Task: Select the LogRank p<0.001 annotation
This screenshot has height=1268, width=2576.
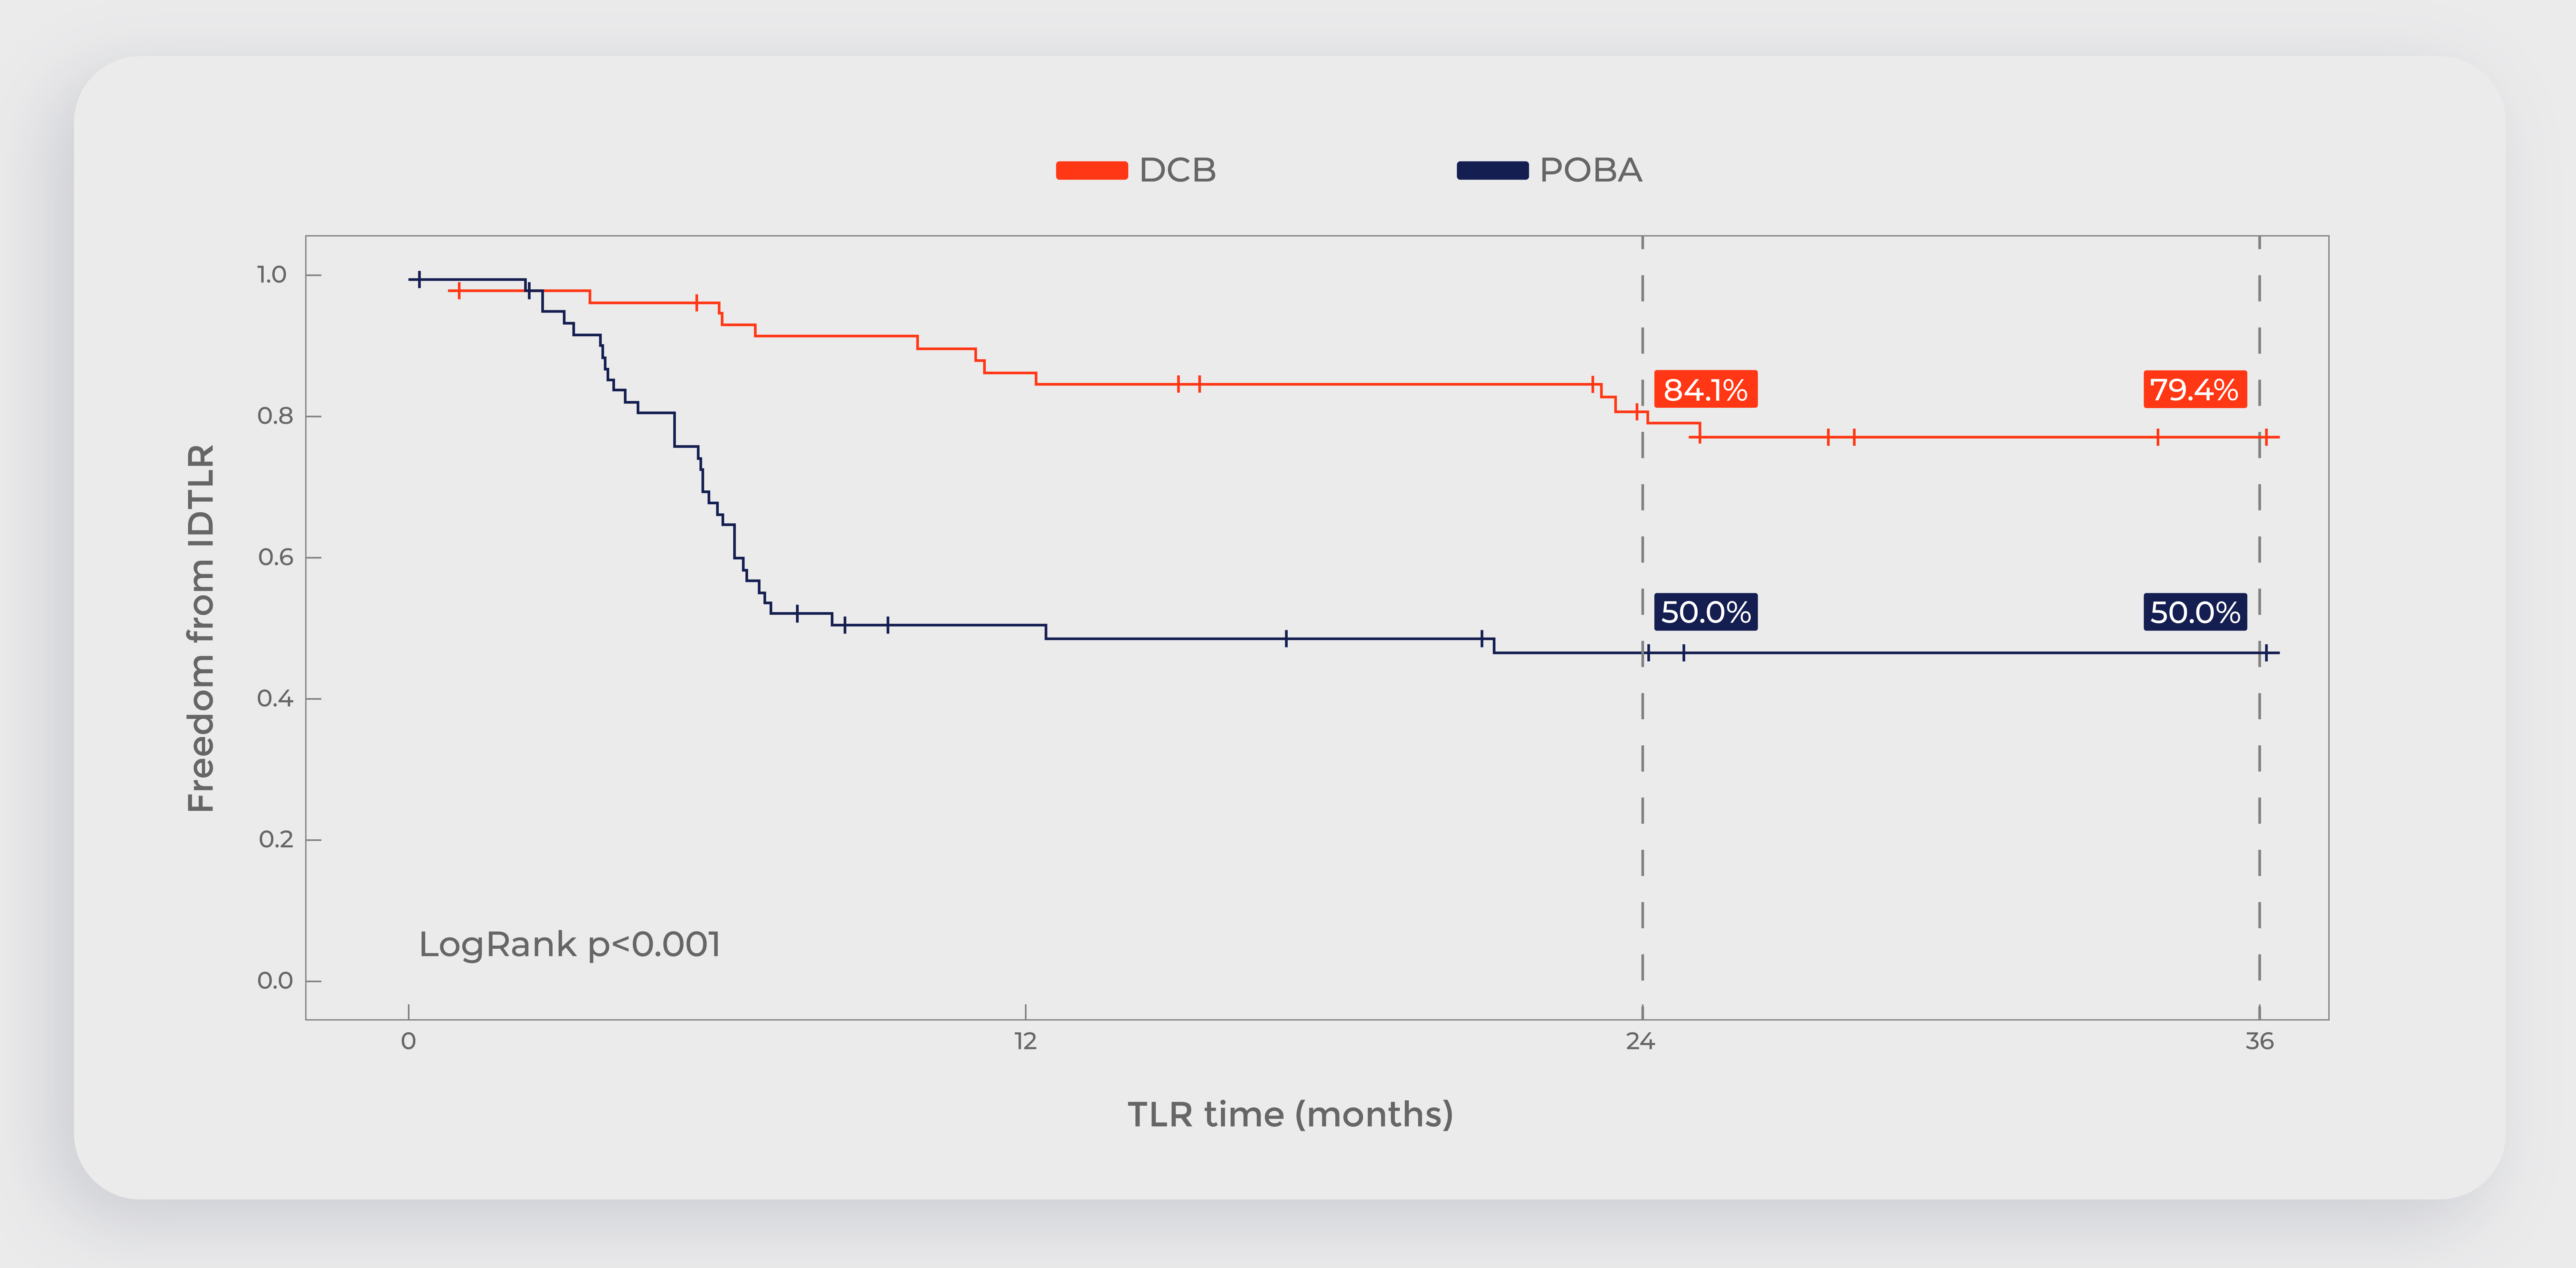Action: 569,944
